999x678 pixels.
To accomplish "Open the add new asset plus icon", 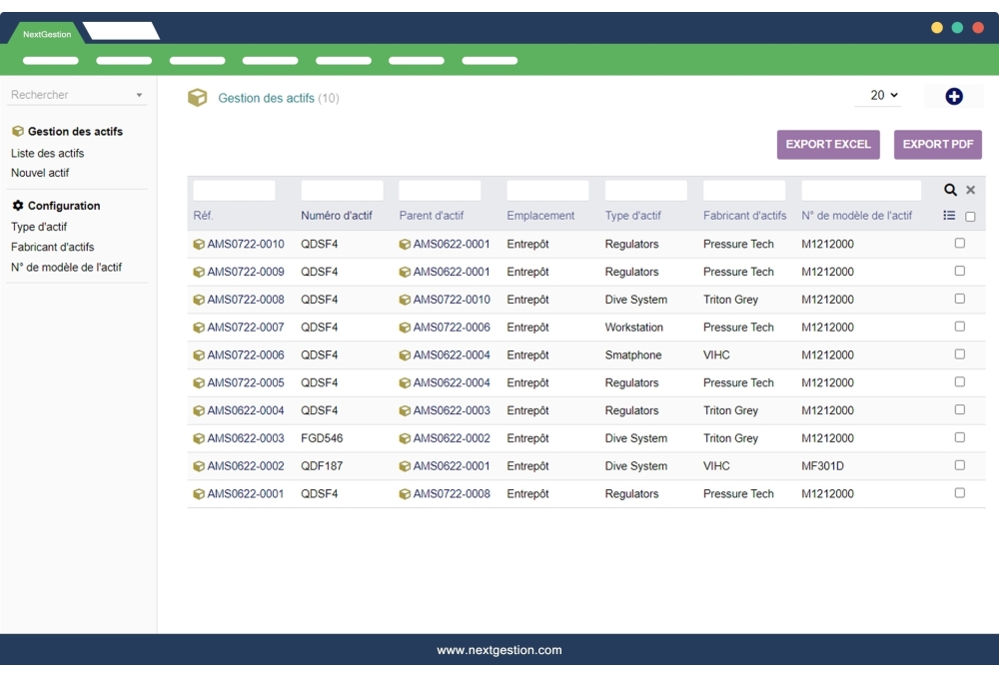I will (954, 95).
